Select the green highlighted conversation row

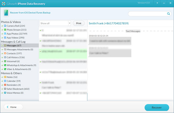[63, 54]
